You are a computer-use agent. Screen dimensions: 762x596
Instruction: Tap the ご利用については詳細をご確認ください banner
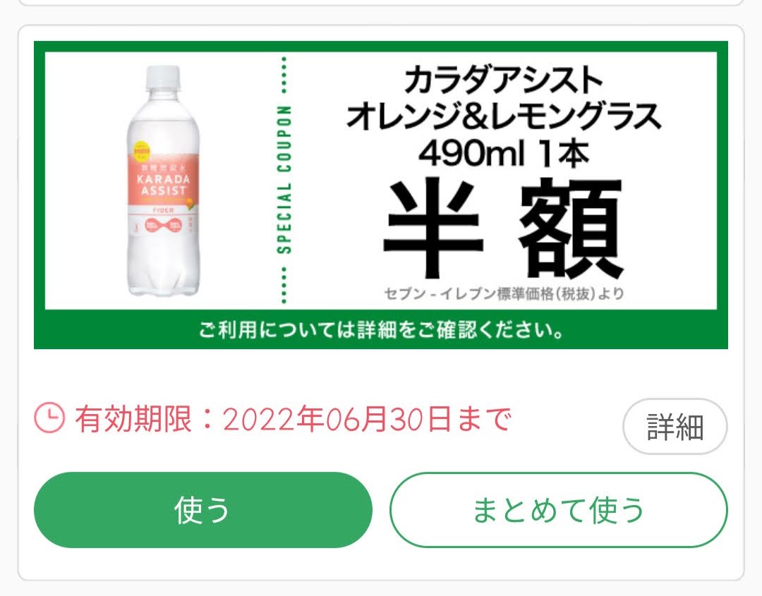(x=381, y=330)
